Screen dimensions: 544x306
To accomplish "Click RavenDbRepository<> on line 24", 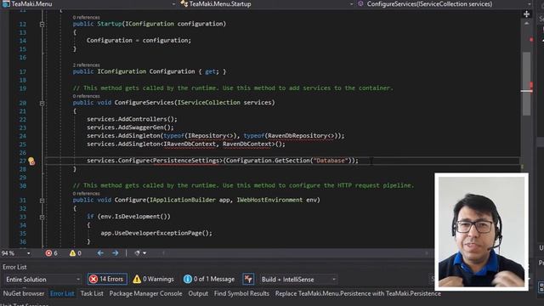I will pos(300,136).
